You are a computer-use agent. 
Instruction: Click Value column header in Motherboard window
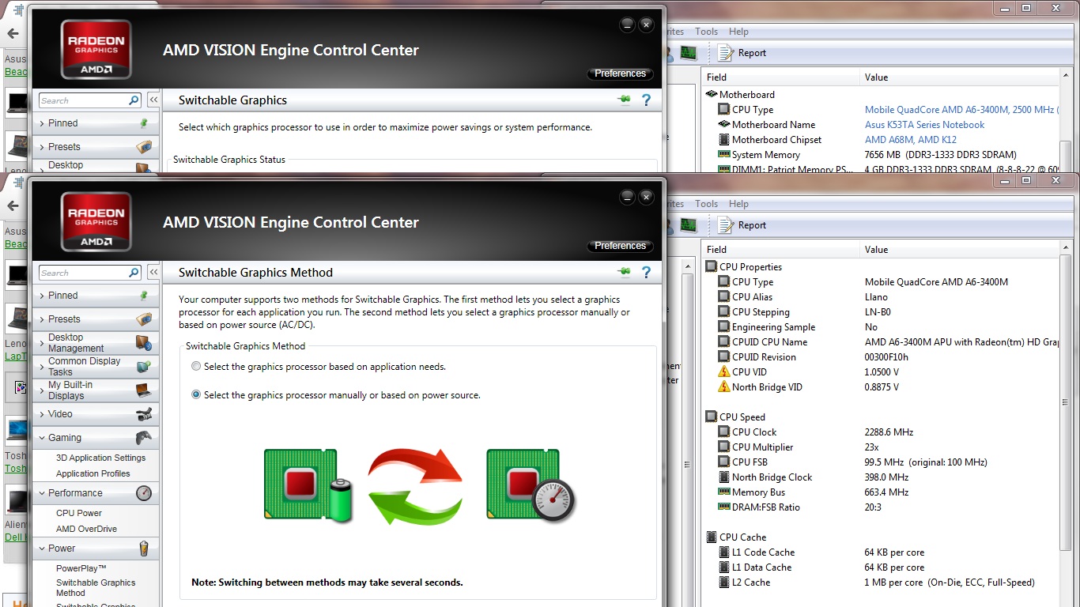[959, 77]
